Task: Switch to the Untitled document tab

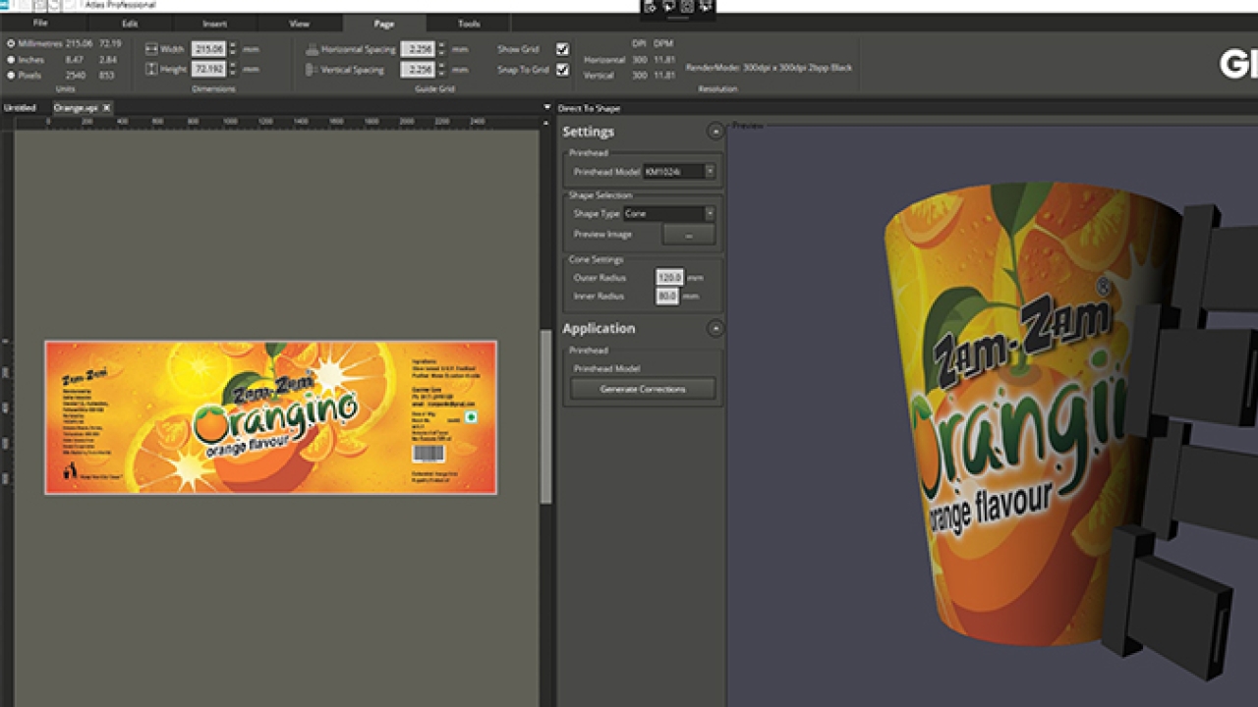Action: (20, 108)
